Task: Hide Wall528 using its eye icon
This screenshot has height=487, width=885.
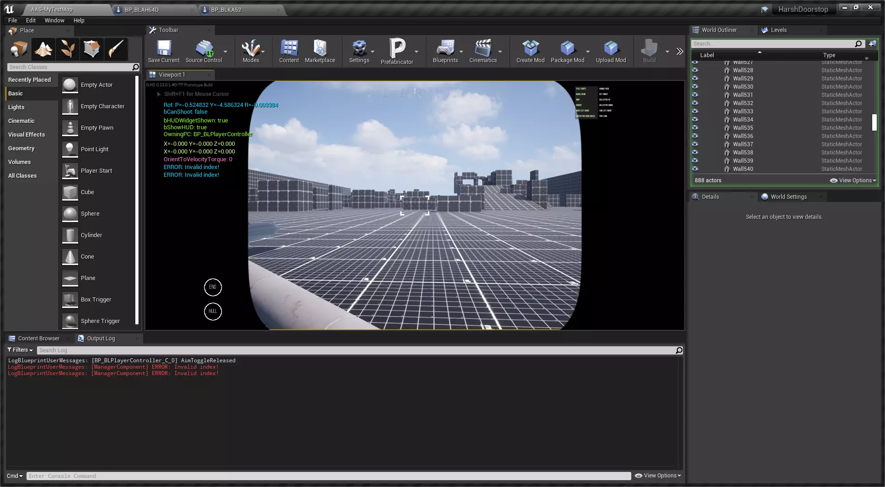Action: tap(695, 70)
